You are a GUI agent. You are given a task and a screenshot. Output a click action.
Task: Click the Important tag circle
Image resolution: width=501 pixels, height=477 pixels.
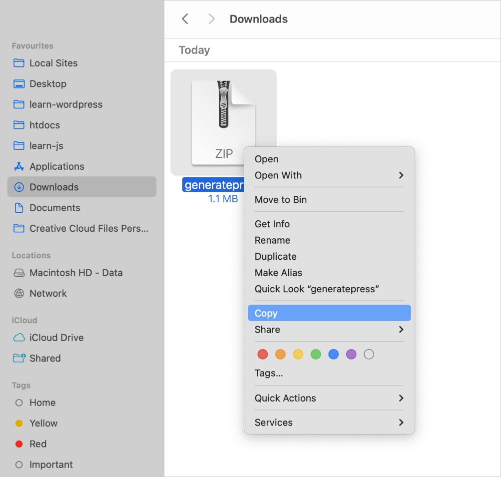19,465
